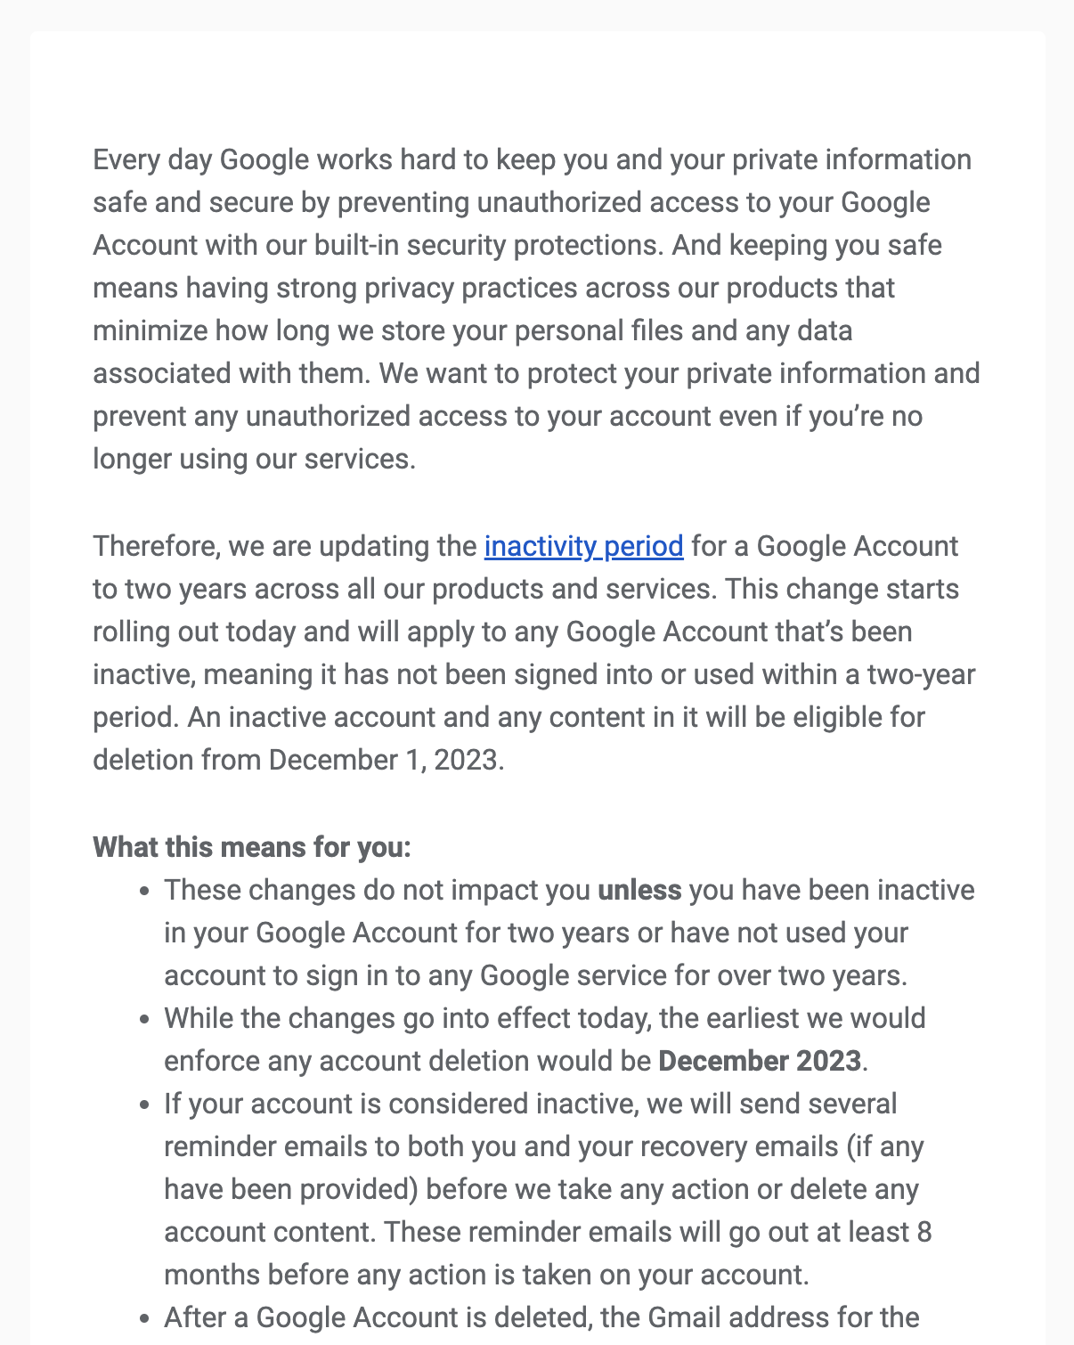Click the first bullet point's dot marker
Image resolution: width=1074 pixels, height=1345 pixels.
(144, 891)
